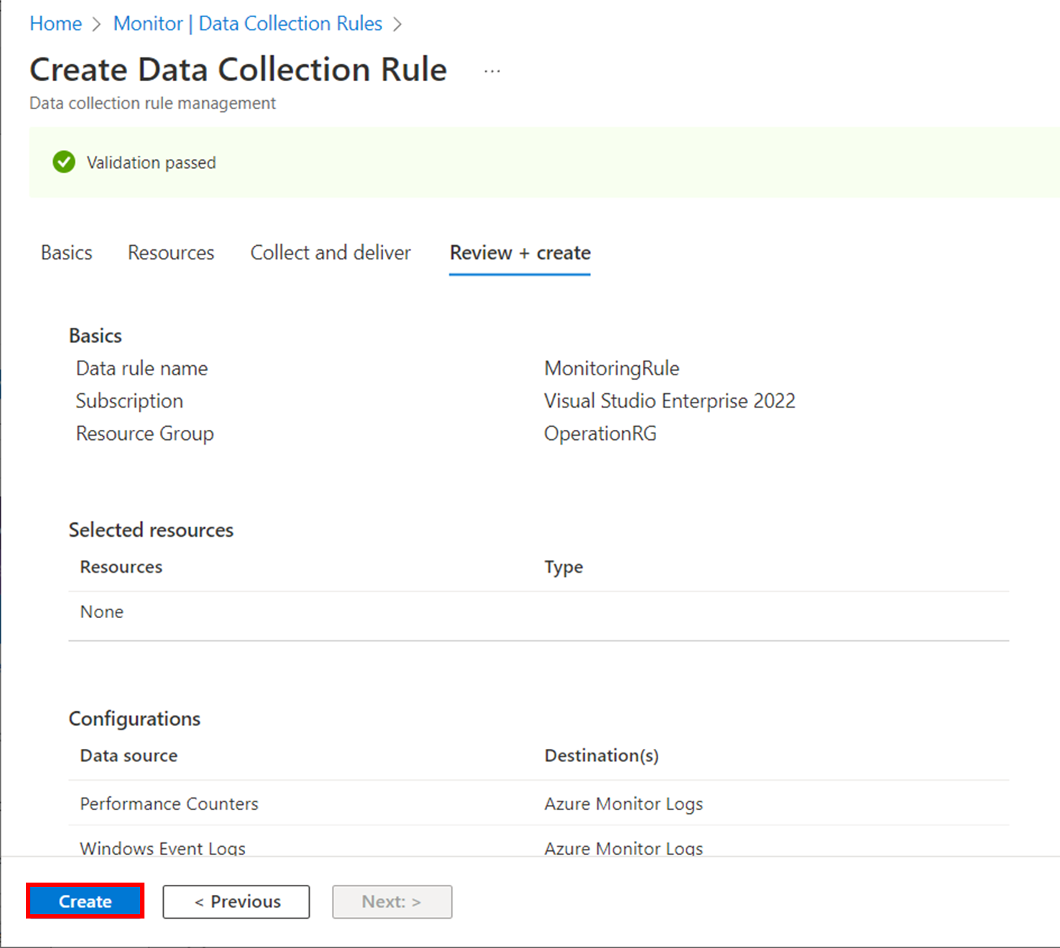The height and width of the screenshot is (948, 1060).
Task: Click the MonitoringRule data rule name value
Action: (611, 367)
